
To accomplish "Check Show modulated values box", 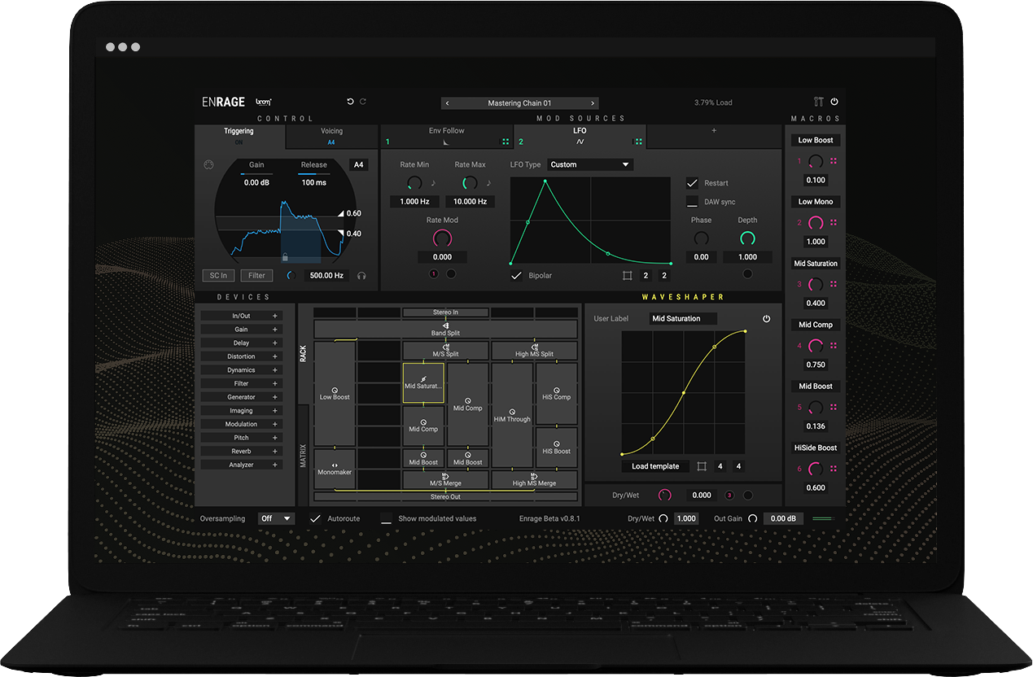I will coord(386,518).
